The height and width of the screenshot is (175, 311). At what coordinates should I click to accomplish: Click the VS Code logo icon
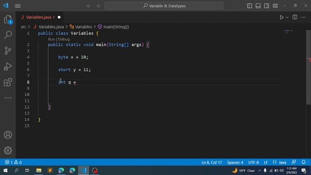point(6,5)
